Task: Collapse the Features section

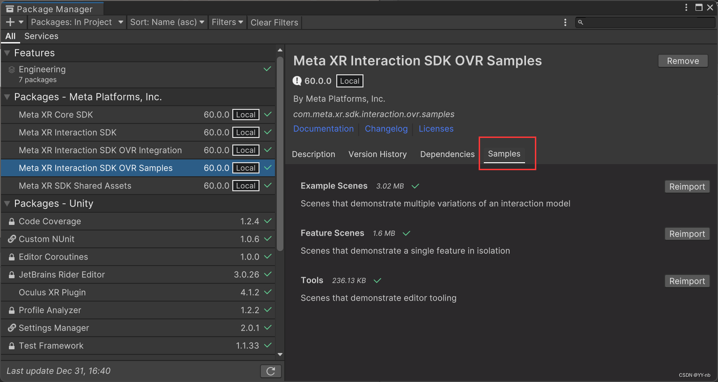Action: coord(7,53)
